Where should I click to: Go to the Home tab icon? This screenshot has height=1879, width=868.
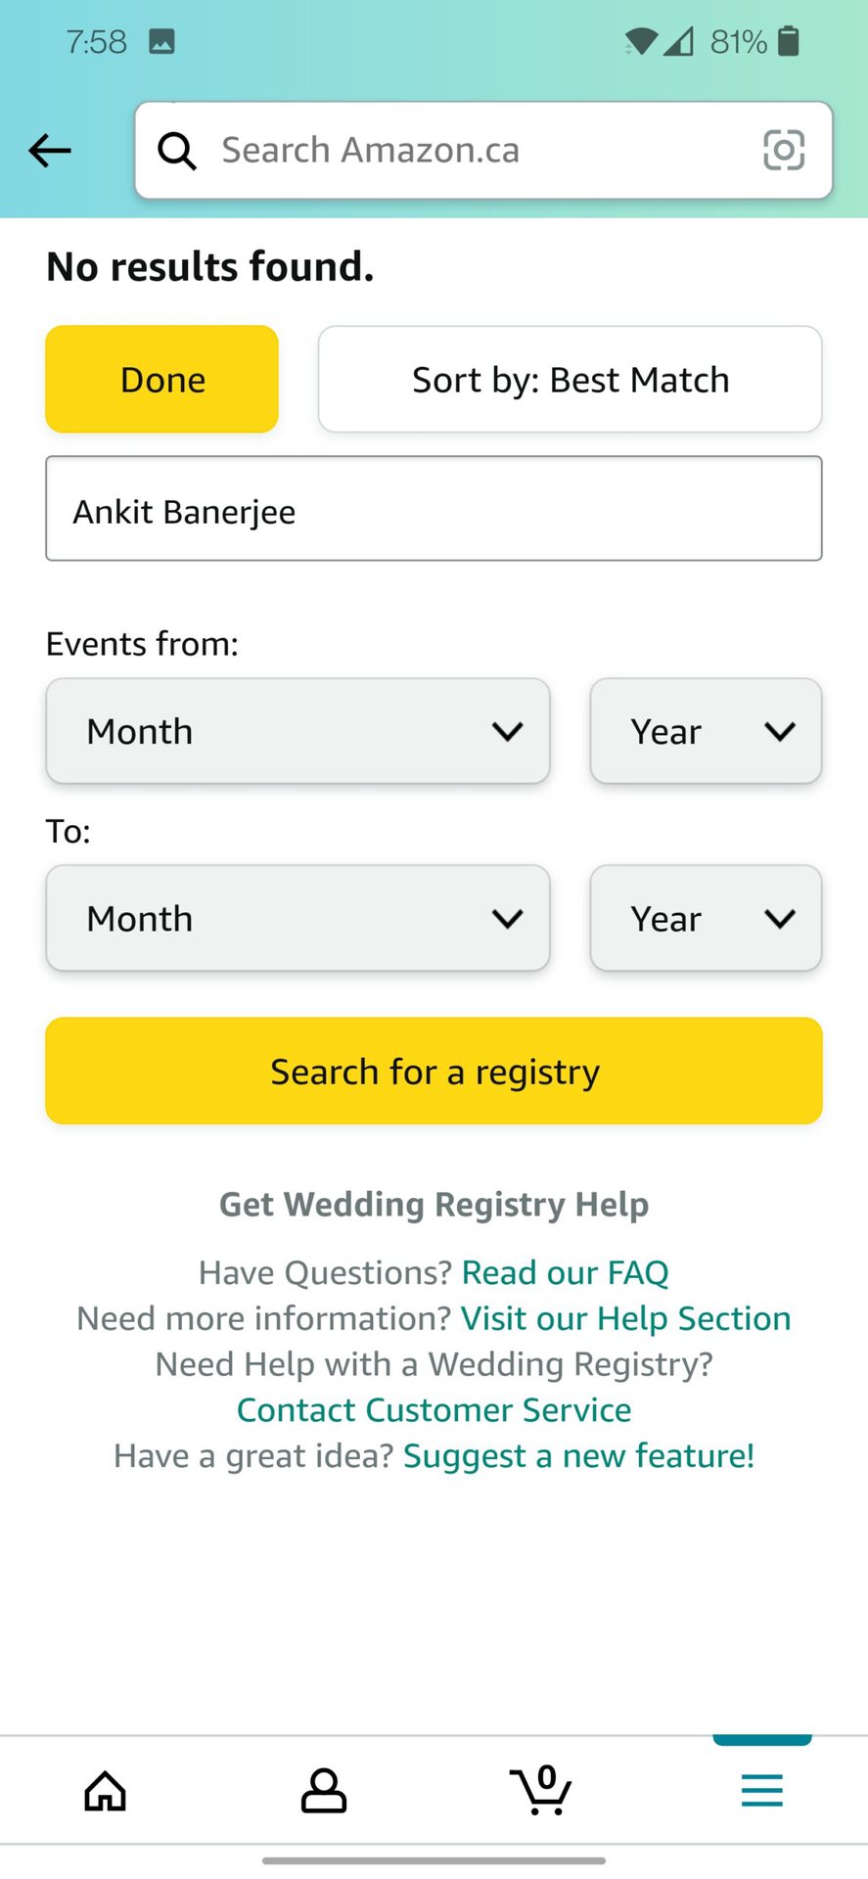tap(106, 1791)
